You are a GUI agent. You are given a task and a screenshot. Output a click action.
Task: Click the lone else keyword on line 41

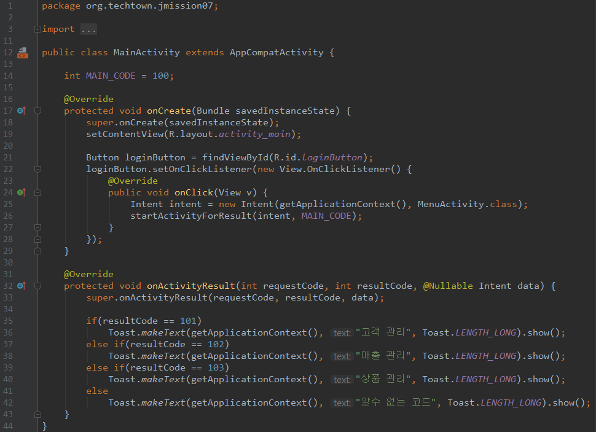pyautogui.click(x=97, y=391)
